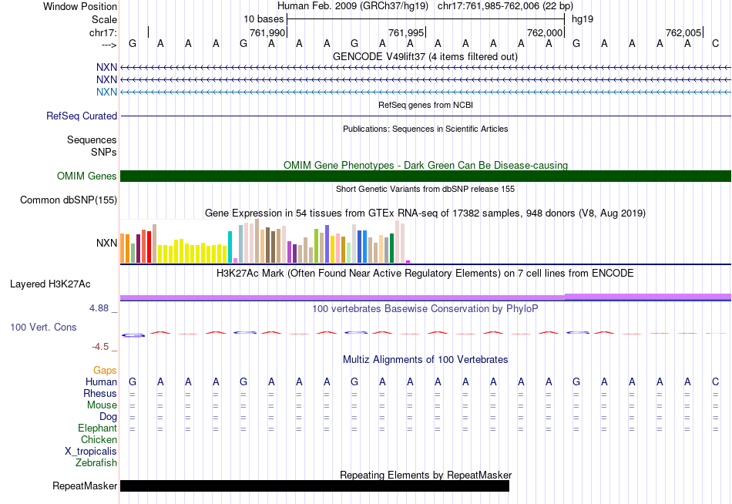The image size is (732, 504).
Task: Click the Scale track label
Action: [104, 19]
